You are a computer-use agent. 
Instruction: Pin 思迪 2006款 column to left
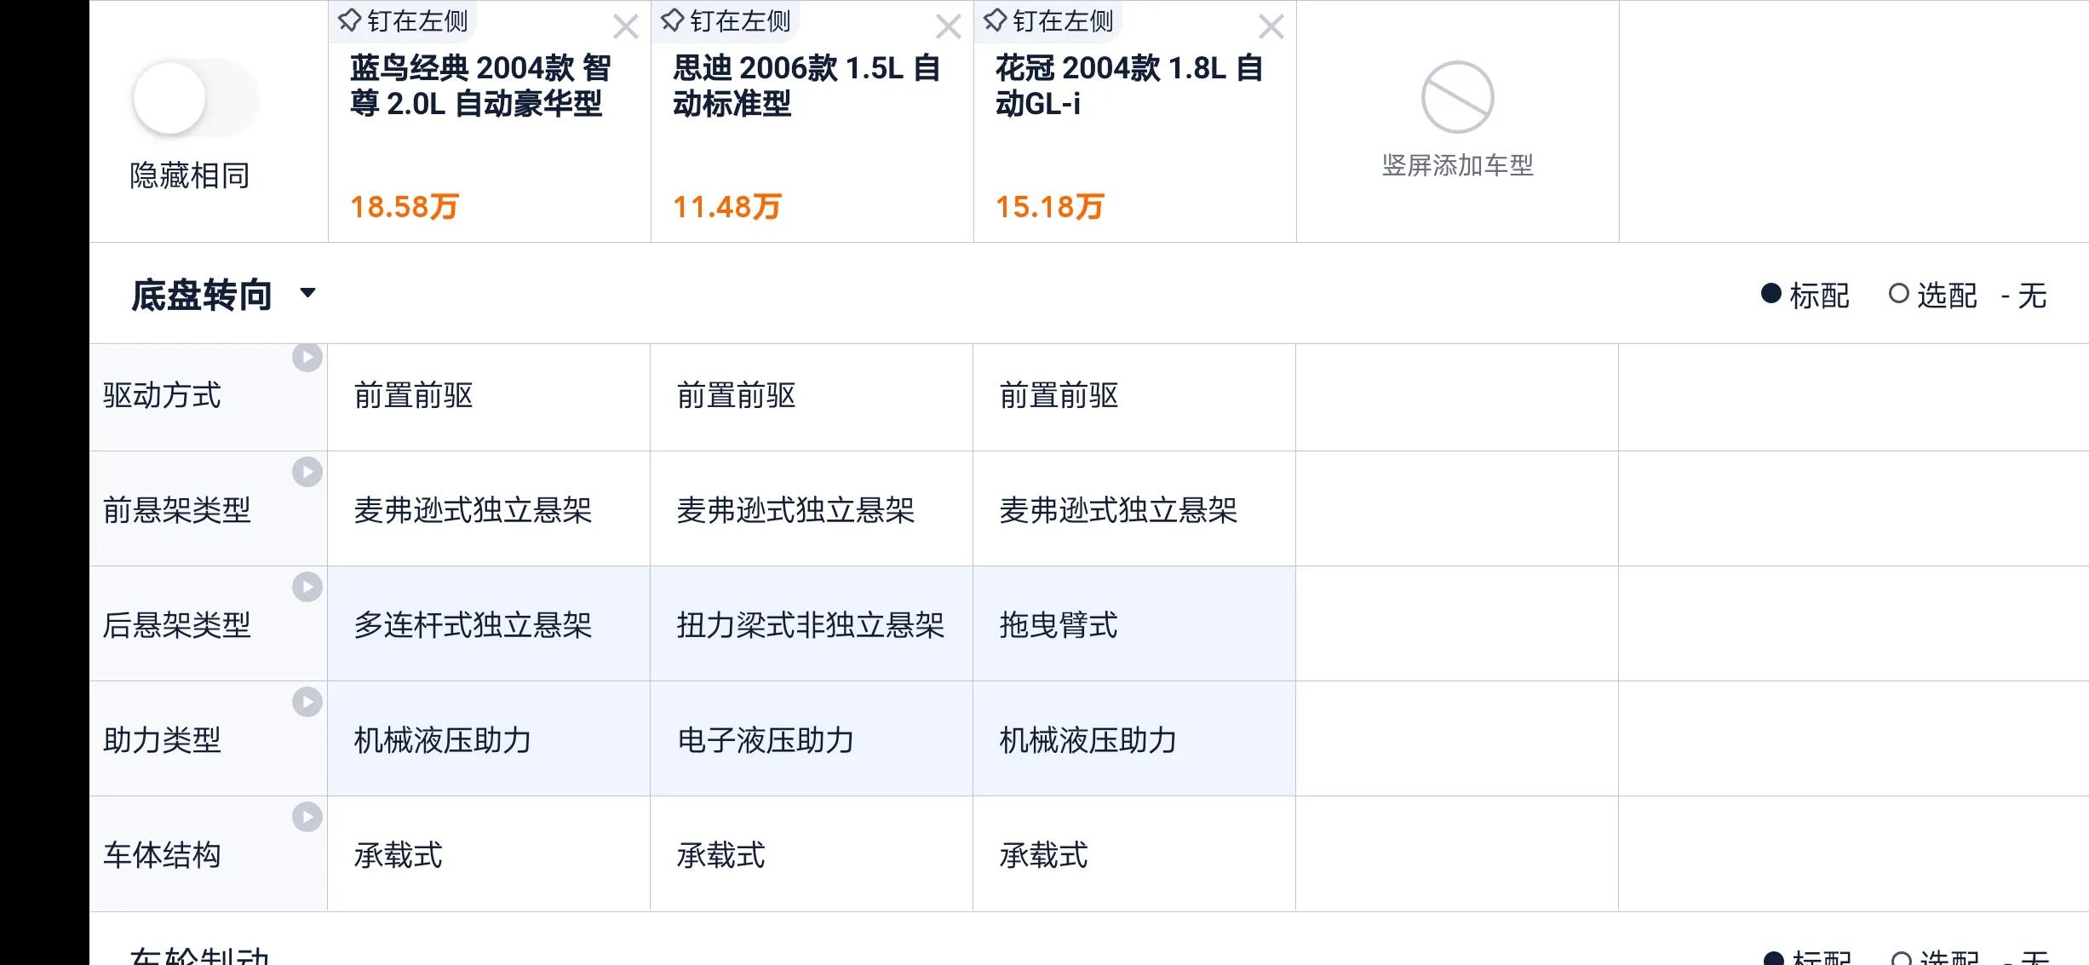point(726,20)
